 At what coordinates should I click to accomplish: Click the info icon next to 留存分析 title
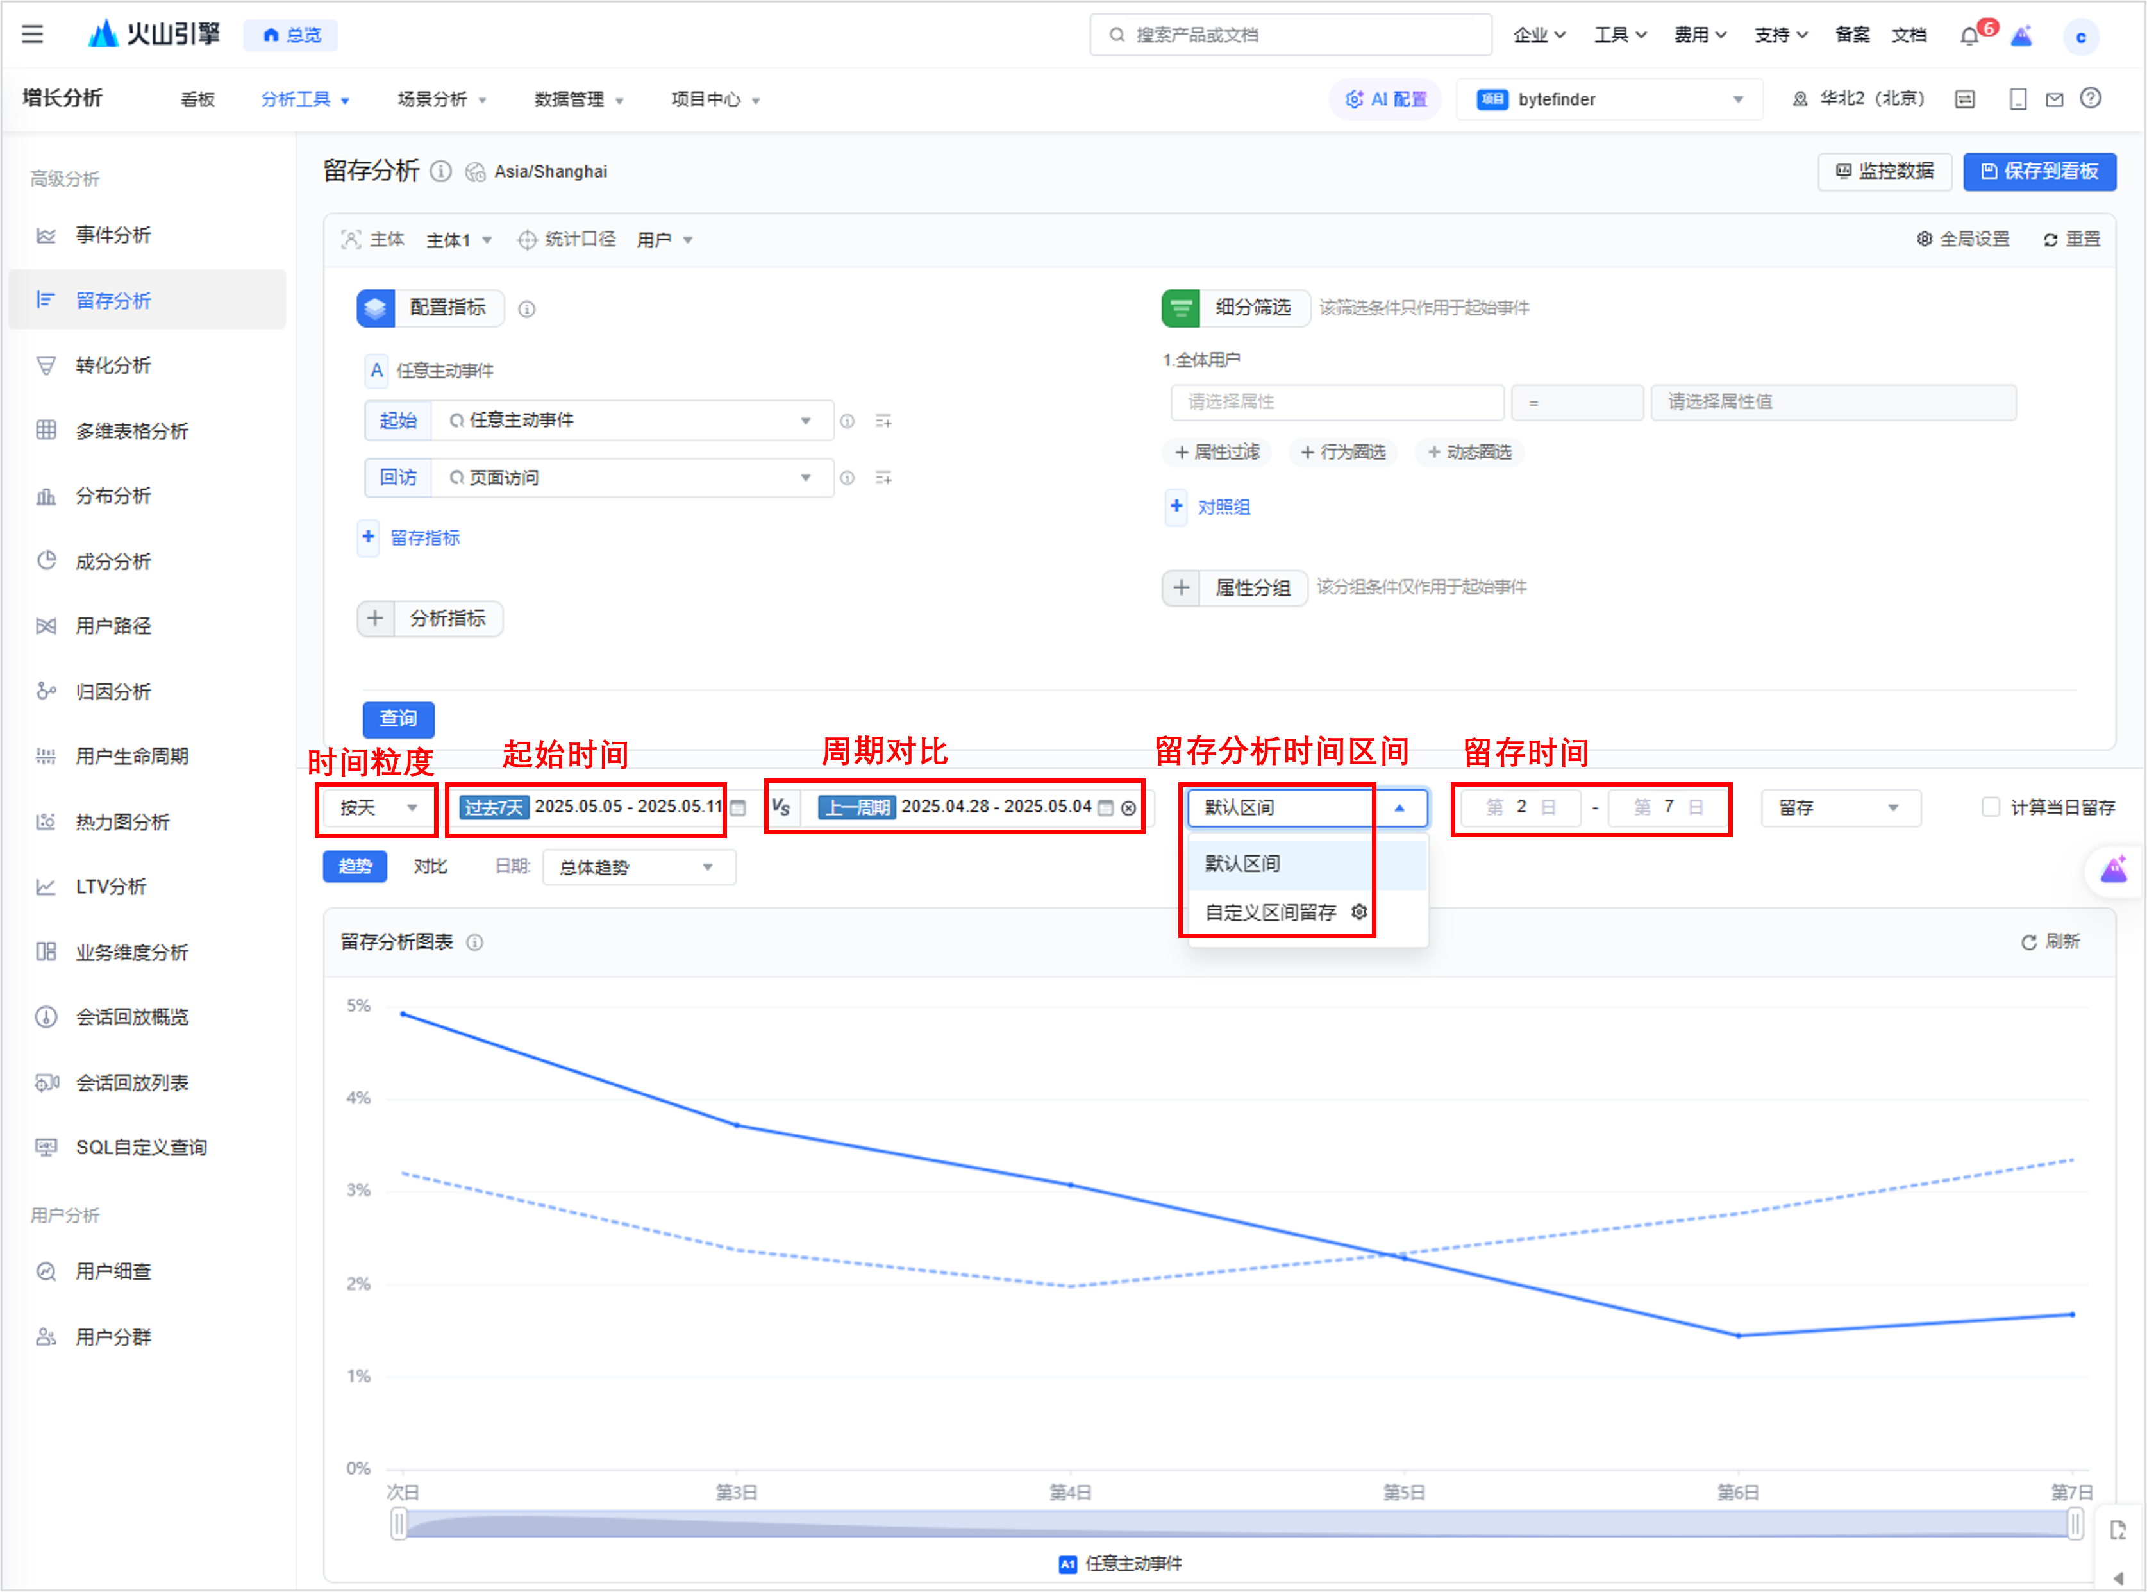pyautogui.click(x=440, y=172)
